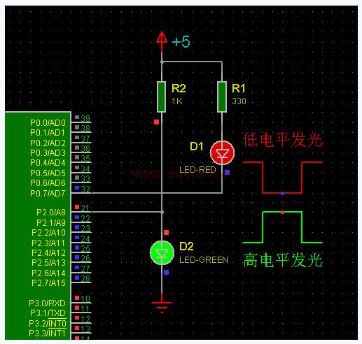Viewport: 362px width, 344px height.
Task: Click the wire junction below +5 terminal
Action: click(162, 62)
